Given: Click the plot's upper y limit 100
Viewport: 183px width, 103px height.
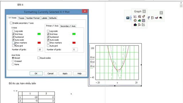Looking at the screenshot, I should click(x=92, y=48).
